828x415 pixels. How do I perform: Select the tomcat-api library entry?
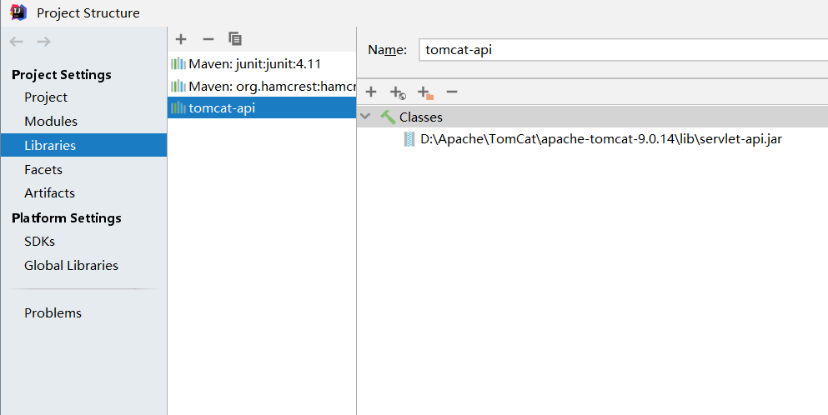pos(262,107)
